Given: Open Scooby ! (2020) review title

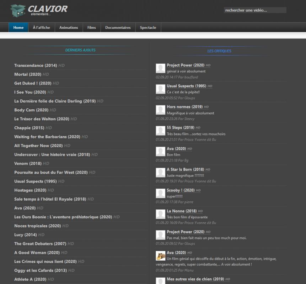Looking at the screenshot, I should click(x=181, y=190).
